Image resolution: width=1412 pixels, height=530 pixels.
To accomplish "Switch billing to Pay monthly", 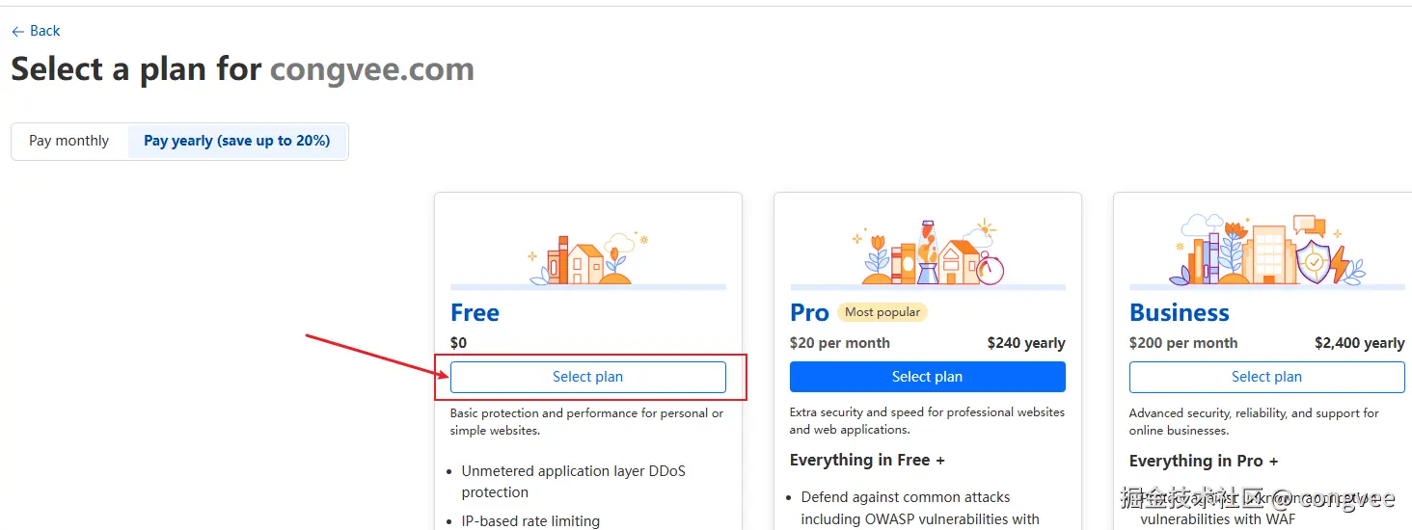I will pos(69,141).
